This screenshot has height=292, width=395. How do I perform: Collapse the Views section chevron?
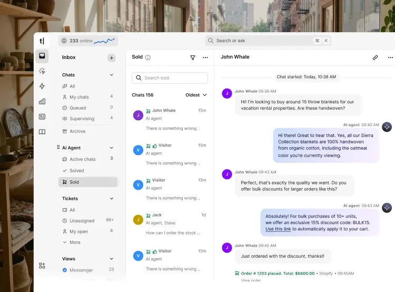tap(111, 259)
